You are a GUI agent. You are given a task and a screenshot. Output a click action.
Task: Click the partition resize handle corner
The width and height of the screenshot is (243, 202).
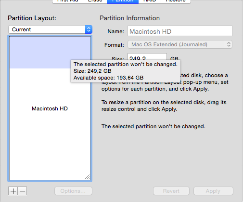[88, 177]
